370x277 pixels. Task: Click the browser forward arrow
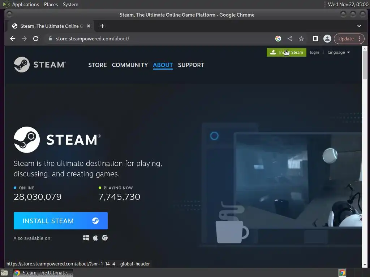[x=24, y=39]
